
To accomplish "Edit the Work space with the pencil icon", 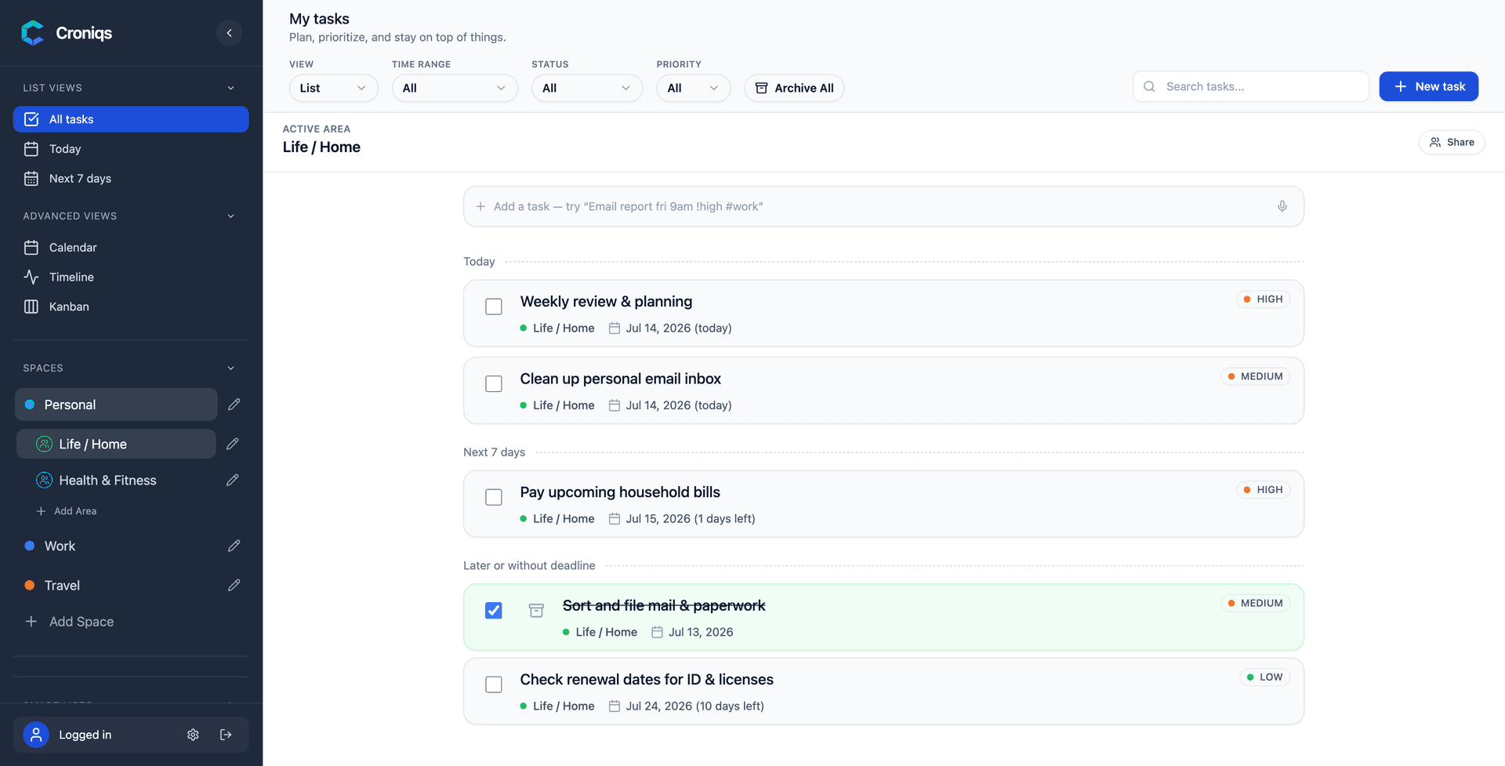I will [234, 546].
